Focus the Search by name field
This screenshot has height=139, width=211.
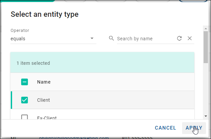pyautogui.click(x=144, y=39)
